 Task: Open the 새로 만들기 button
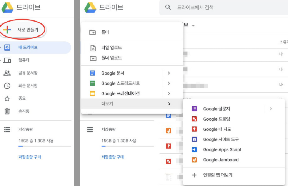tap(23, 30)
